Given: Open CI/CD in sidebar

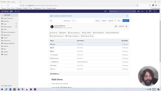Looking at the screenshot, I should [5, 30].
